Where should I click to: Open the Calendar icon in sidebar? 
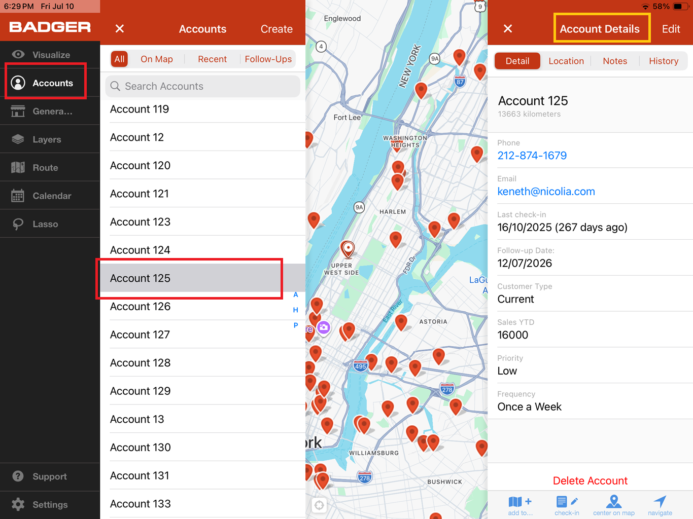pyautogui.click(x=18, y=196)
